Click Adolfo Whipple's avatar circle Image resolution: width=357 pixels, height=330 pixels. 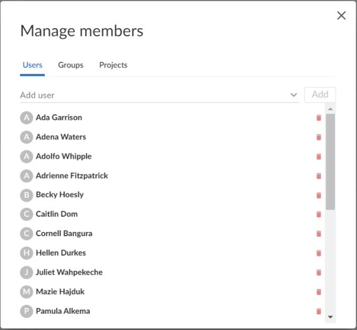click(26, 156)
